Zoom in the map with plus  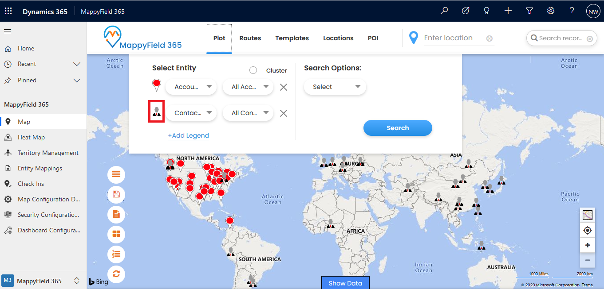pyautogui.click(x=588, y=245)
